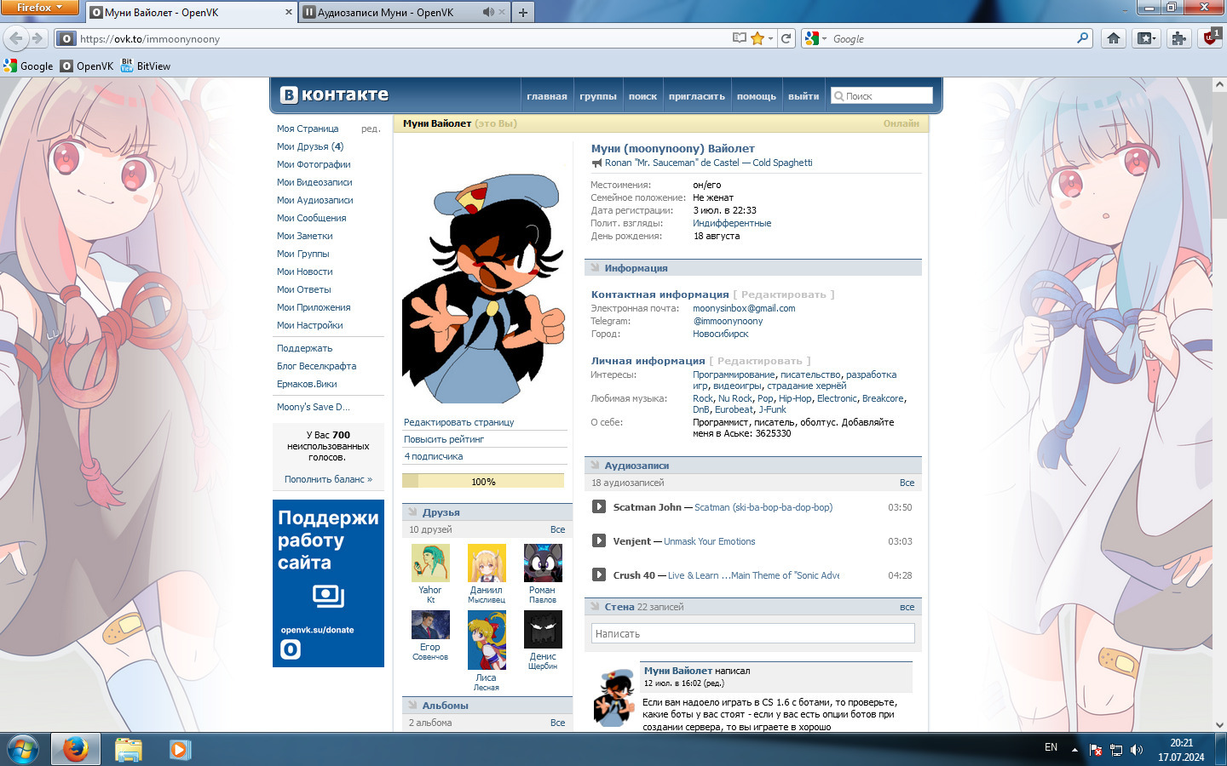Bookmark this page with the star

tap(757, 38)
